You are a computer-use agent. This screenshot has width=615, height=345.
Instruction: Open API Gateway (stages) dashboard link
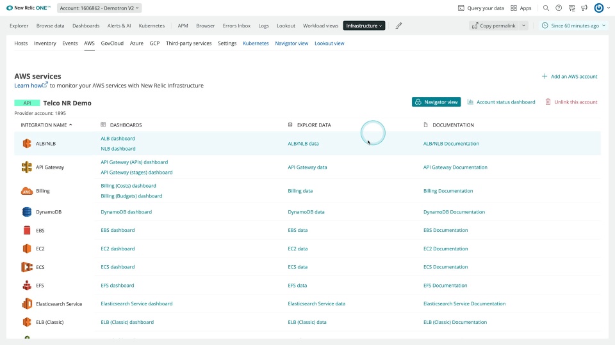point(136,172)
